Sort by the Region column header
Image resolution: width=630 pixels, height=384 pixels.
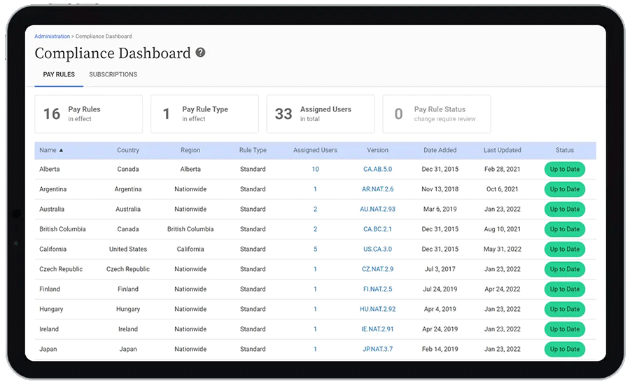[x=190, y=150]
